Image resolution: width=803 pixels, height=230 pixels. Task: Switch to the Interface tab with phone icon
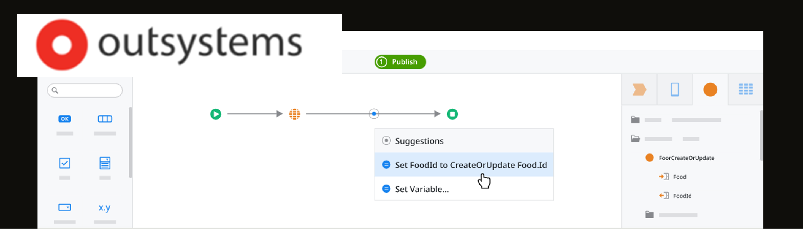pos(675,90)
